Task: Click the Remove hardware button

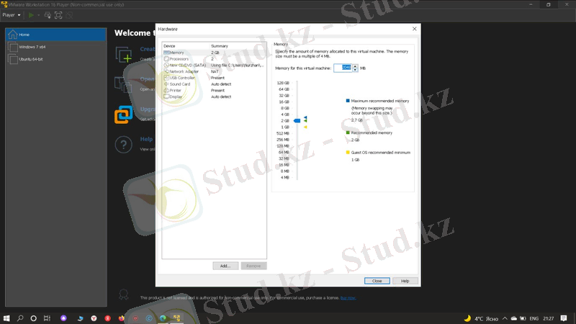Action: click(253, 266)
